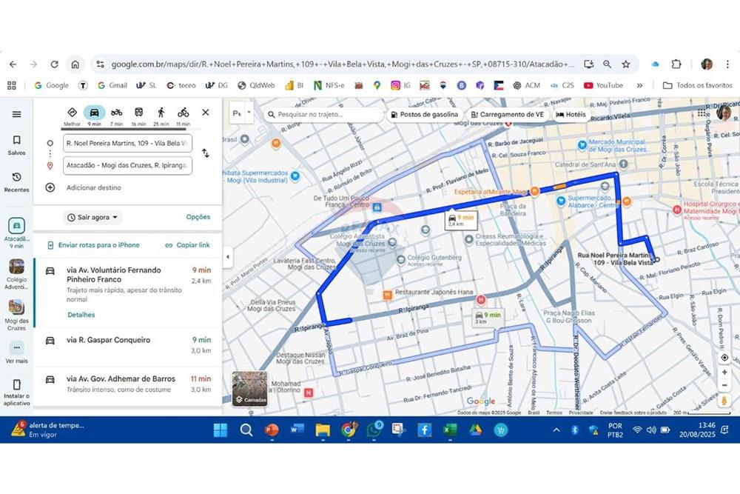
Task: Open the Sair agora departure time dropdown
Action: point(93,218)
